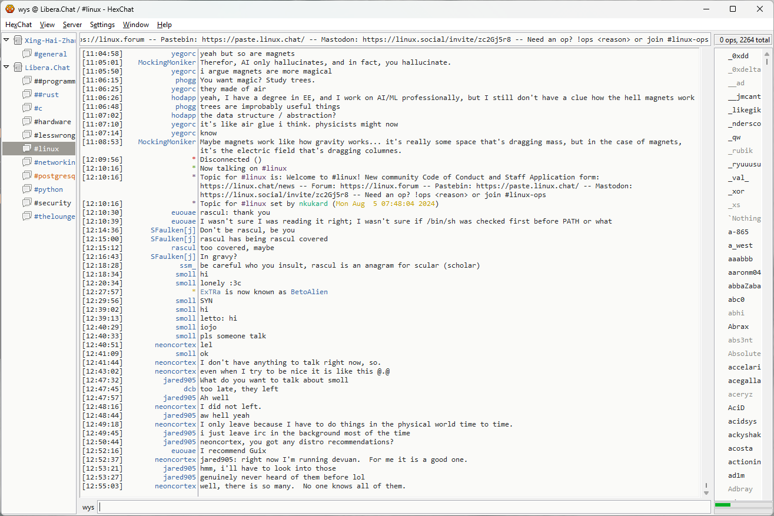The width and height of the screenshot is (774, 516).
Task: Click the channel icon next to ##rust
Action: tap(27, 95)
